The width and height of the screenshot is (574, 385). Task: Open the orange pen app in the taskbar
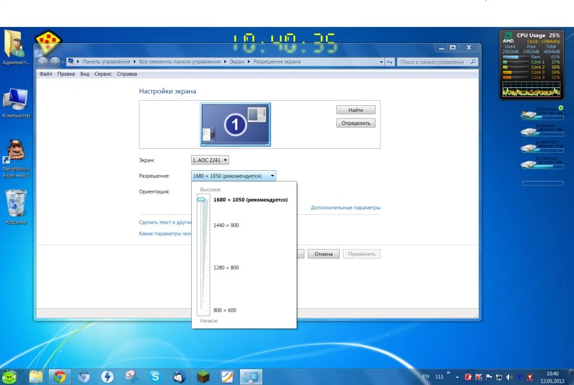[227, 376]
